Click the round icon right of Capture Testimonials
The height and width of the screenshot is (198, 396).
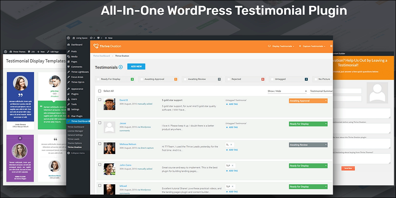[x=331, y=46]
